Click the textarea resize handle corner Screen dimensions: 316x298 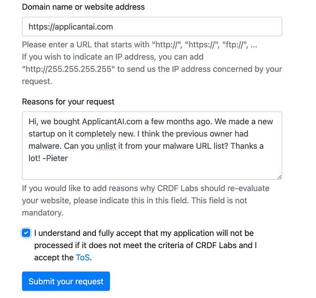(x=279, y=177)
